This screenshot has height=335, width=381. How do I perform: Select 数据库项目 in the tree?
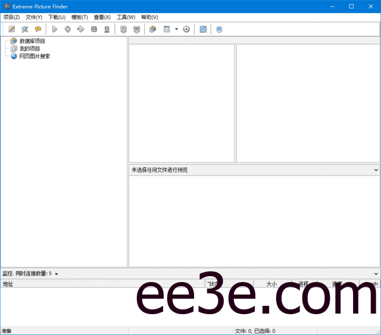click(x=32, y=41)
